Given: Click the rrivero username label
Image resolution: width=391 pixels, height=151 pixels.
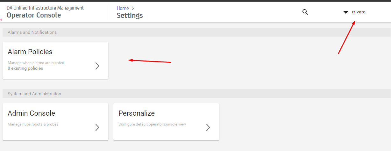Looking at the screenshot, I should [x=359, y=12].
